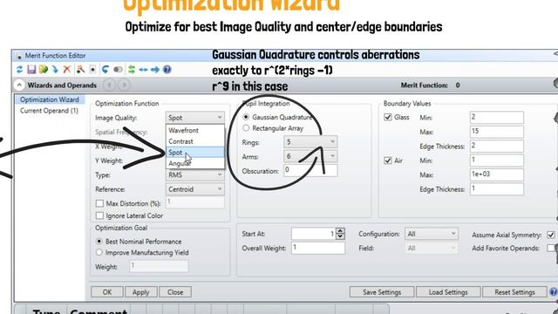Click the Update/refresh merit function icon
Image resolution: width=558 pixels, height=314 pixels.
(19, 70)
